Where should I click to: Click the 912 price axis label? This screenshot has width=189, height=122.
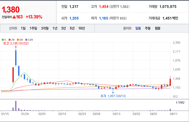point(175,97)
